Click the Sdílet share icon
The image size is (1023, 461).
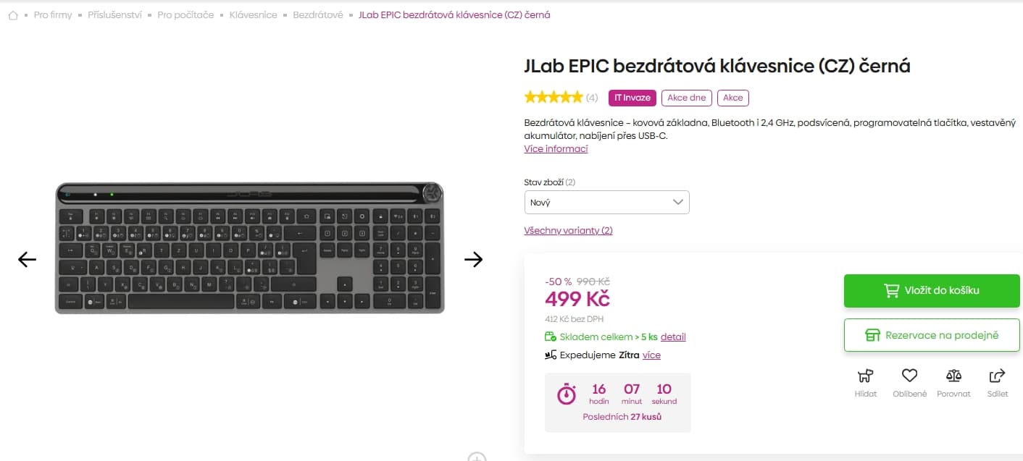pyautogui.click(x=997, y=376)
